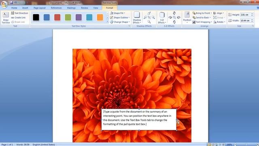Apply the blue text box style
Screen dimensions: 259x146
click(x=47, y=17)
